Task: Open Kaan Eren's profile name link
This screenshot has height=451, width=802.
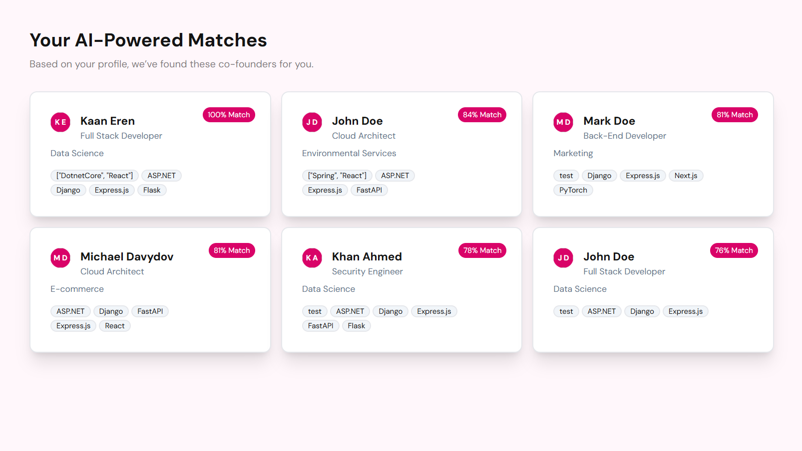Action: 107,121
